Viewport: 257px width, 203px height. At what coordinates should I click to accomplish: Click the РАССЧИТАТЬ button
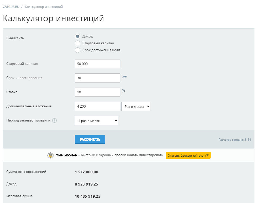coord(90,139)
